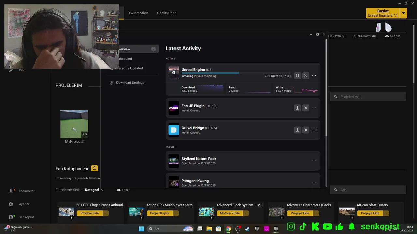417x234 pixels.
Task: Switch to the RealityScan tab
Action: (x=166, y=13)
